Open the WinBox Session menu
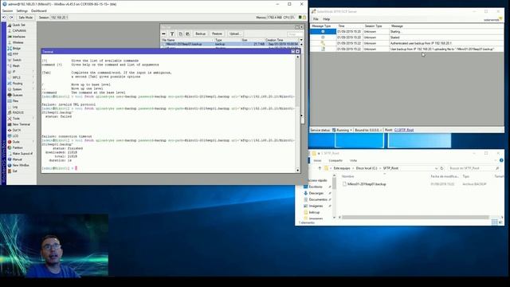This screenshot has height=287, width=510. pos(7,10)
